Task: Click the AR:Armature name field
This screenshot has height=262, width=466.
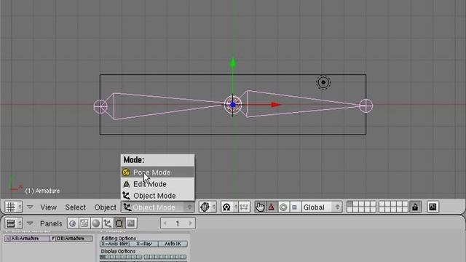Action: pos(31,239)
